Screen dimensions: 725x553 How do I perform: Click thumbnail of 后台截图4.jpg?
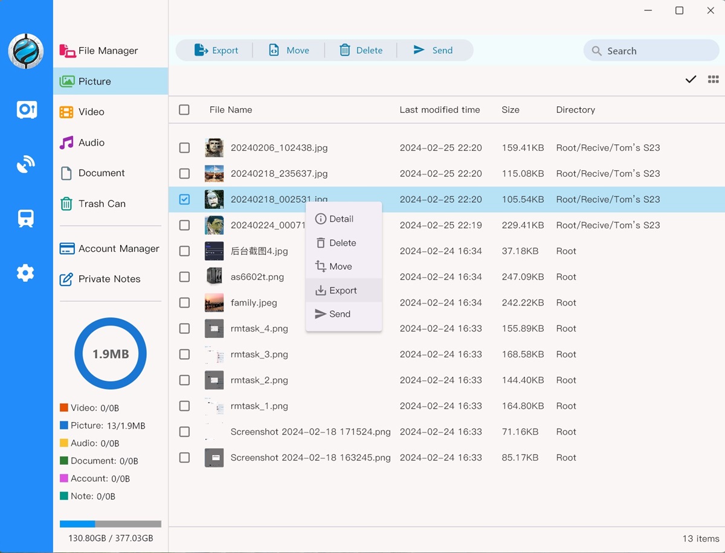(x=214, y=251)
